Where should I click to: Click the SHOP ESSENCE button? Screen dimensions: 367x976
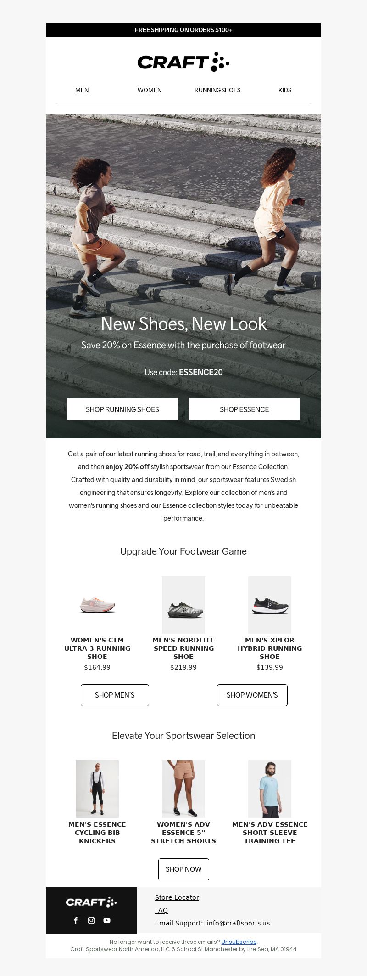tap(245, 409)
